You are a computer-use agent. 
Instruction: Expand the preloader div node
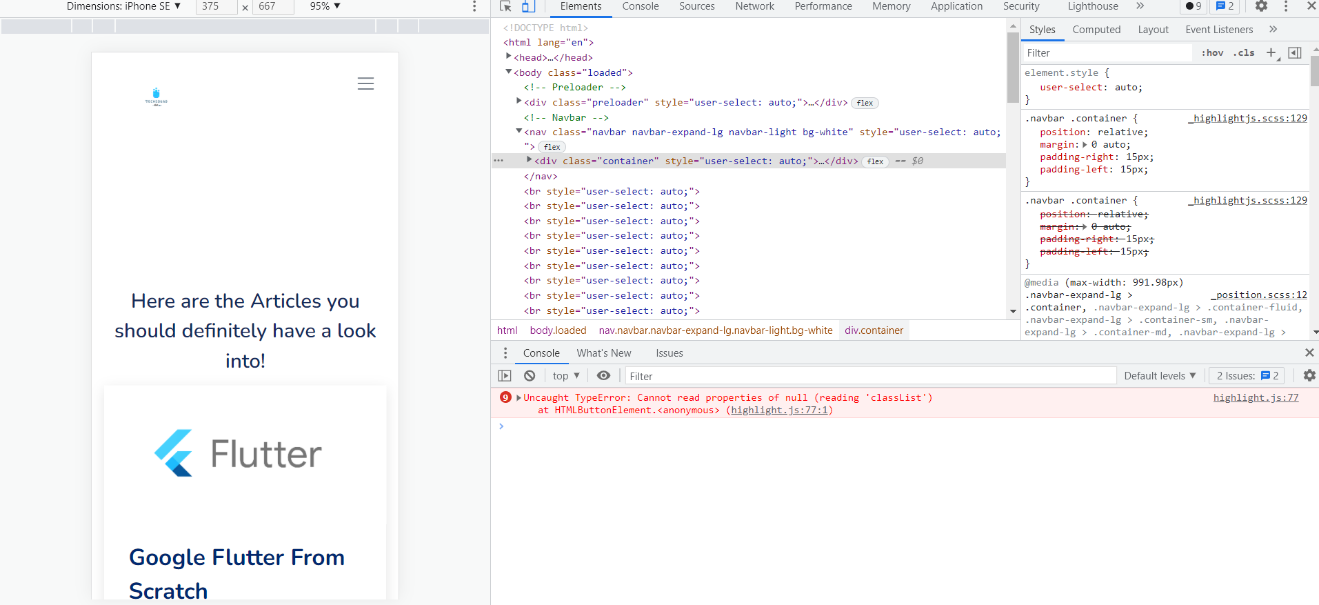519,102
